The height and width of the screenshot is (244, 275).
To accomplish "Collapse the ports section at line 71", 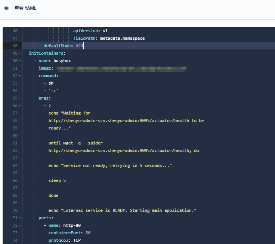I will click(x=20, y=218).
